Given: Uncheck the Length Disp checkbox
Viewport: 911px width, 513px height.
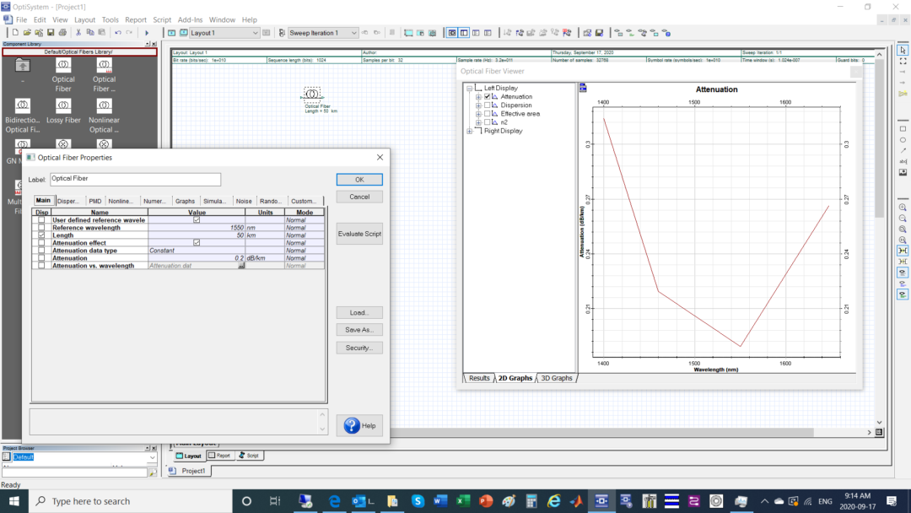Looking at the screenshot, I should pyautogui.click(x=41, y=235).
